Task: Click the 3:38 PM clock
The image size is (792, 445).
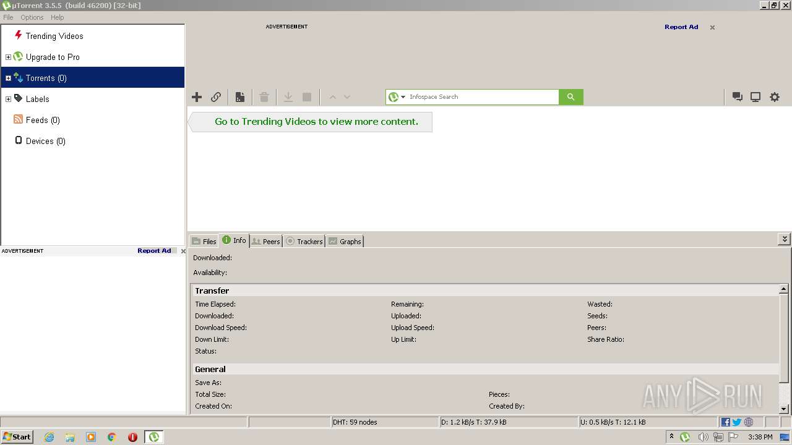Action: pyautogui.click(x=760, y=437)
